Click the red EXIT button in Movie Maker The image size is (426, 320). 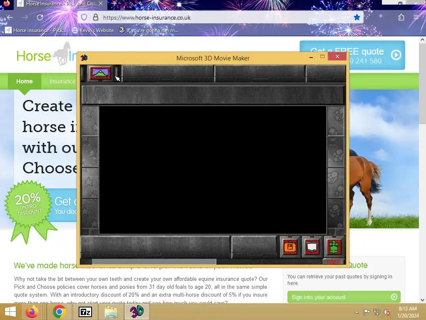click(x=333, y=262)
